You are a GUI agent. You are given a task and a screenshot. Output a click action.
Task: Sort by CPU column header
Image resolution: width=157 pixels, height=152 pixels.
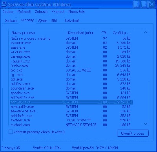pos(104,33)
